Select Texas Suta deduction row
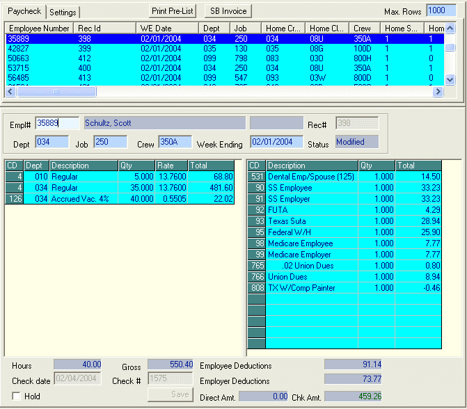The height and width of the screenshot is (409, 467). [x=345, y=221]
